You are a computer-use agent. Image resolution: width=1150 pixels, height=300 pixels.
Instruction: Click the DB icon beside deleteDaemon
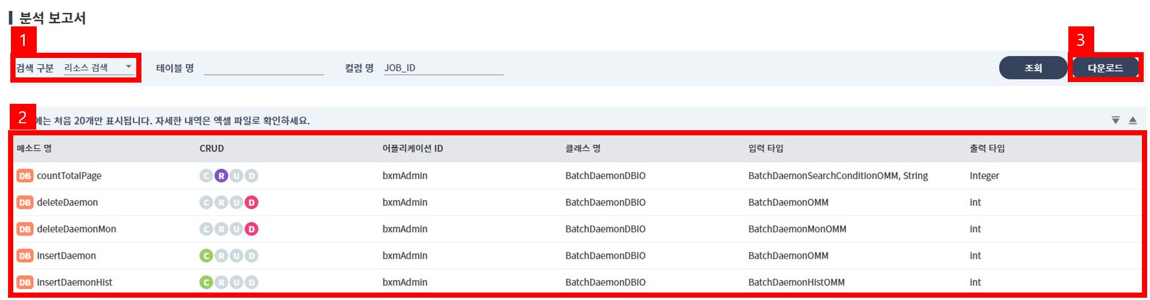[x=25, y=202]
